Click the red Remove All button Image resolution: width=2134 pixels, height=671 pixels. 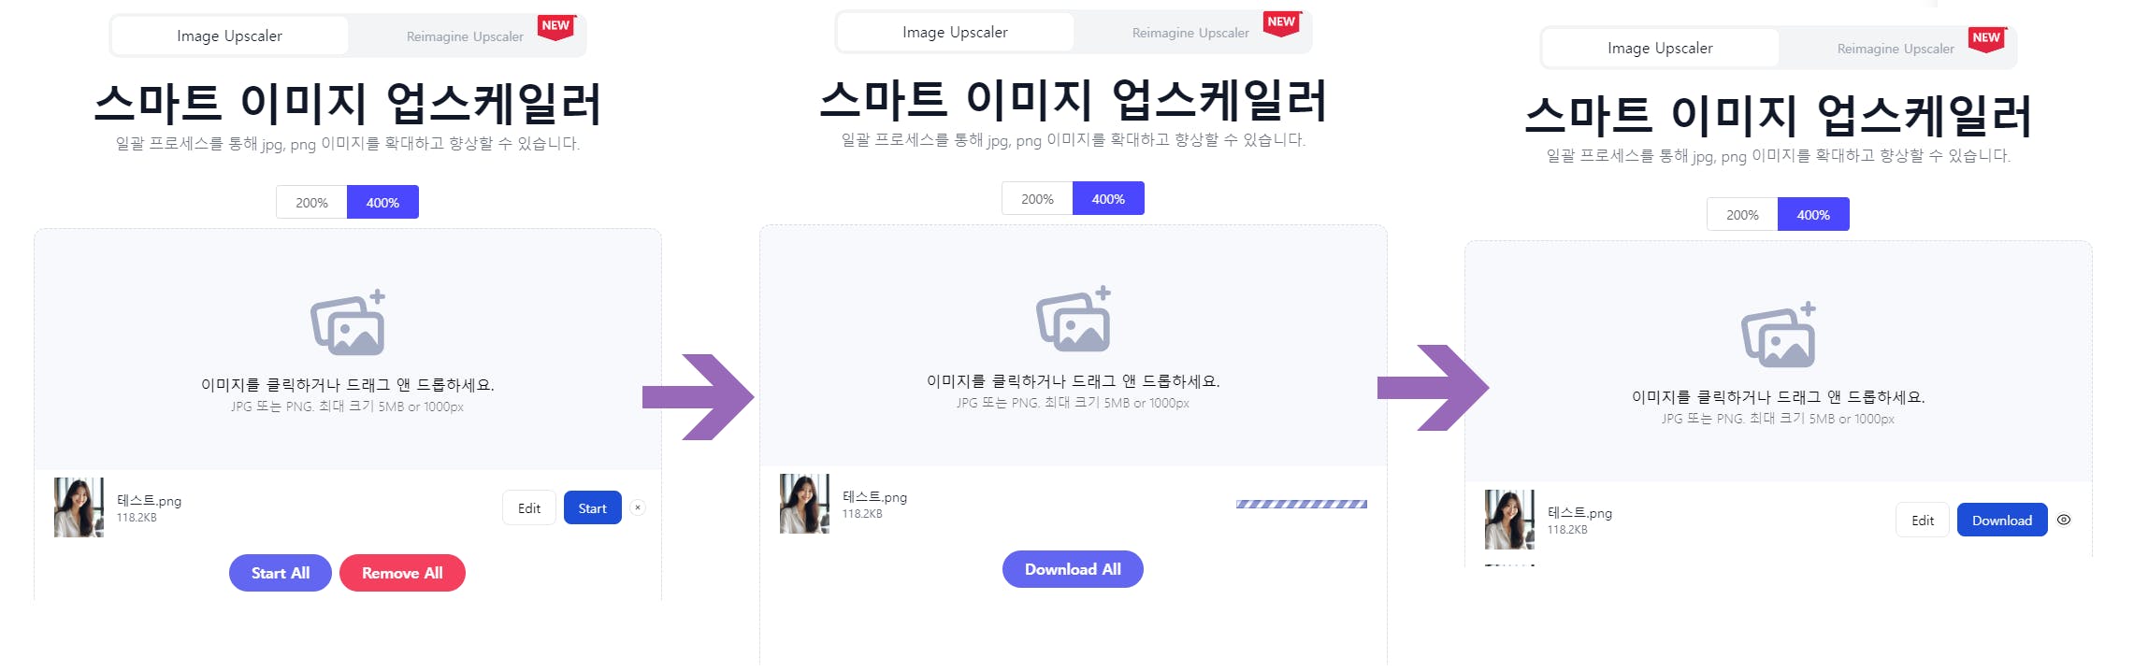tap(402, 573)
